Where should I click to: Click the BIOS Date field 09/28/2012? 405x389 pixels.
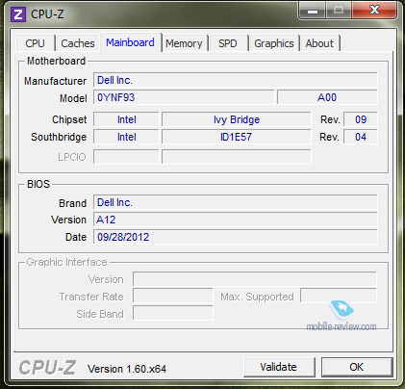236,237
